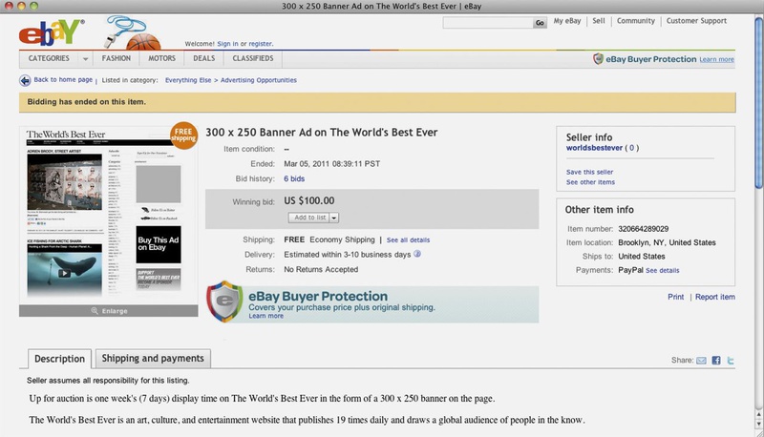This screenshot has height=437, width=764.
Task: Click the end date Mar 05, 2011
Action: pos(331,164)
